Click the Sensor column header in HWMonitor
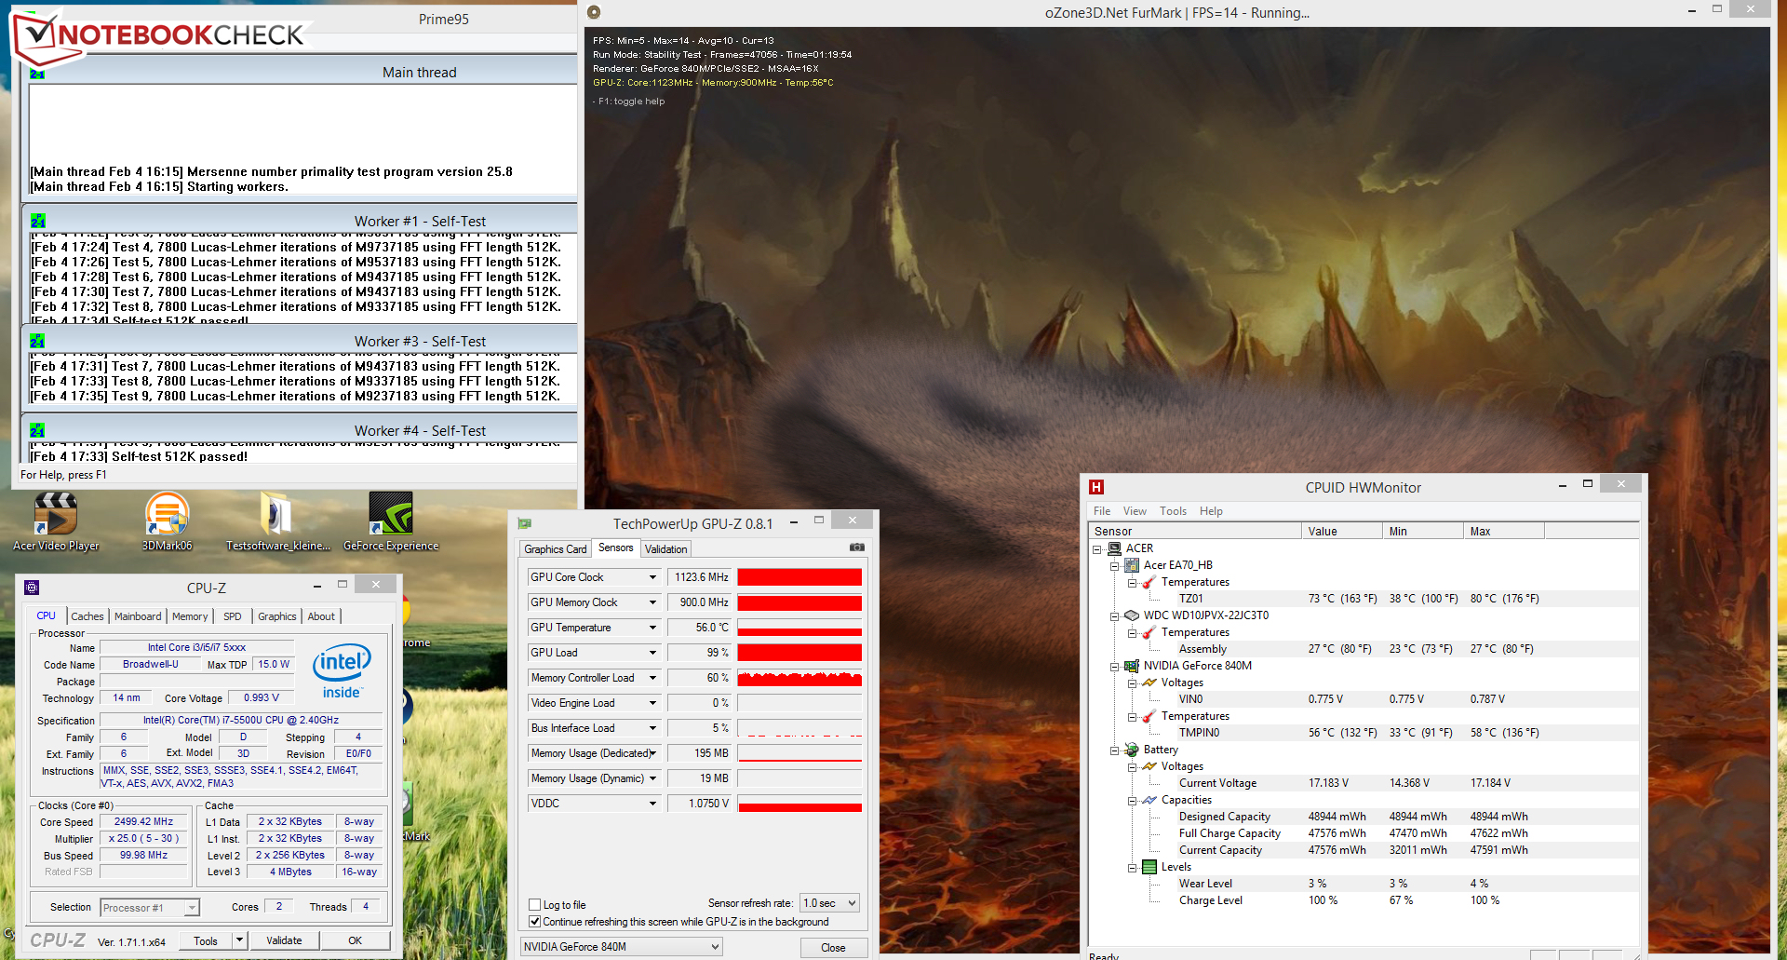The width and height of the screenshot is (1787, 960). click(1195, 532)
